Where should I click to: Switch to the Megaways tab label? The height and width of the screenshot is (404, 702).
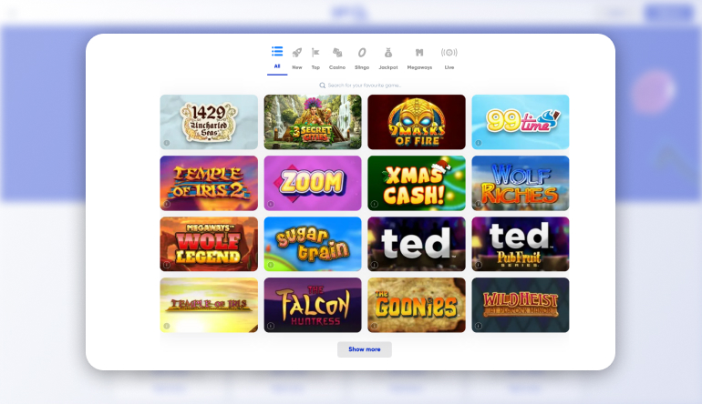(x=419, y=67)
